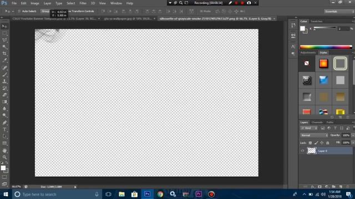Toggle the Auto-Select checkbox

[19, 11]
